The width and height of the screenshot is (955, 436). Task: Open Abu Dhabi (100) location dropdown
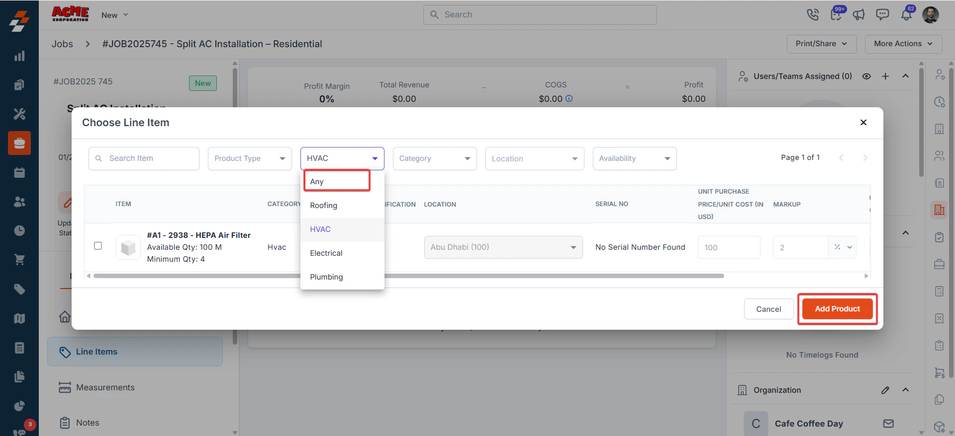[x=503, y=247]
